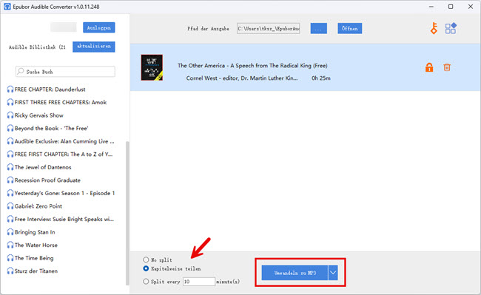The image size is (481, 295).
Task: Click the 0h 25m duration text
Action: [321, 78]
